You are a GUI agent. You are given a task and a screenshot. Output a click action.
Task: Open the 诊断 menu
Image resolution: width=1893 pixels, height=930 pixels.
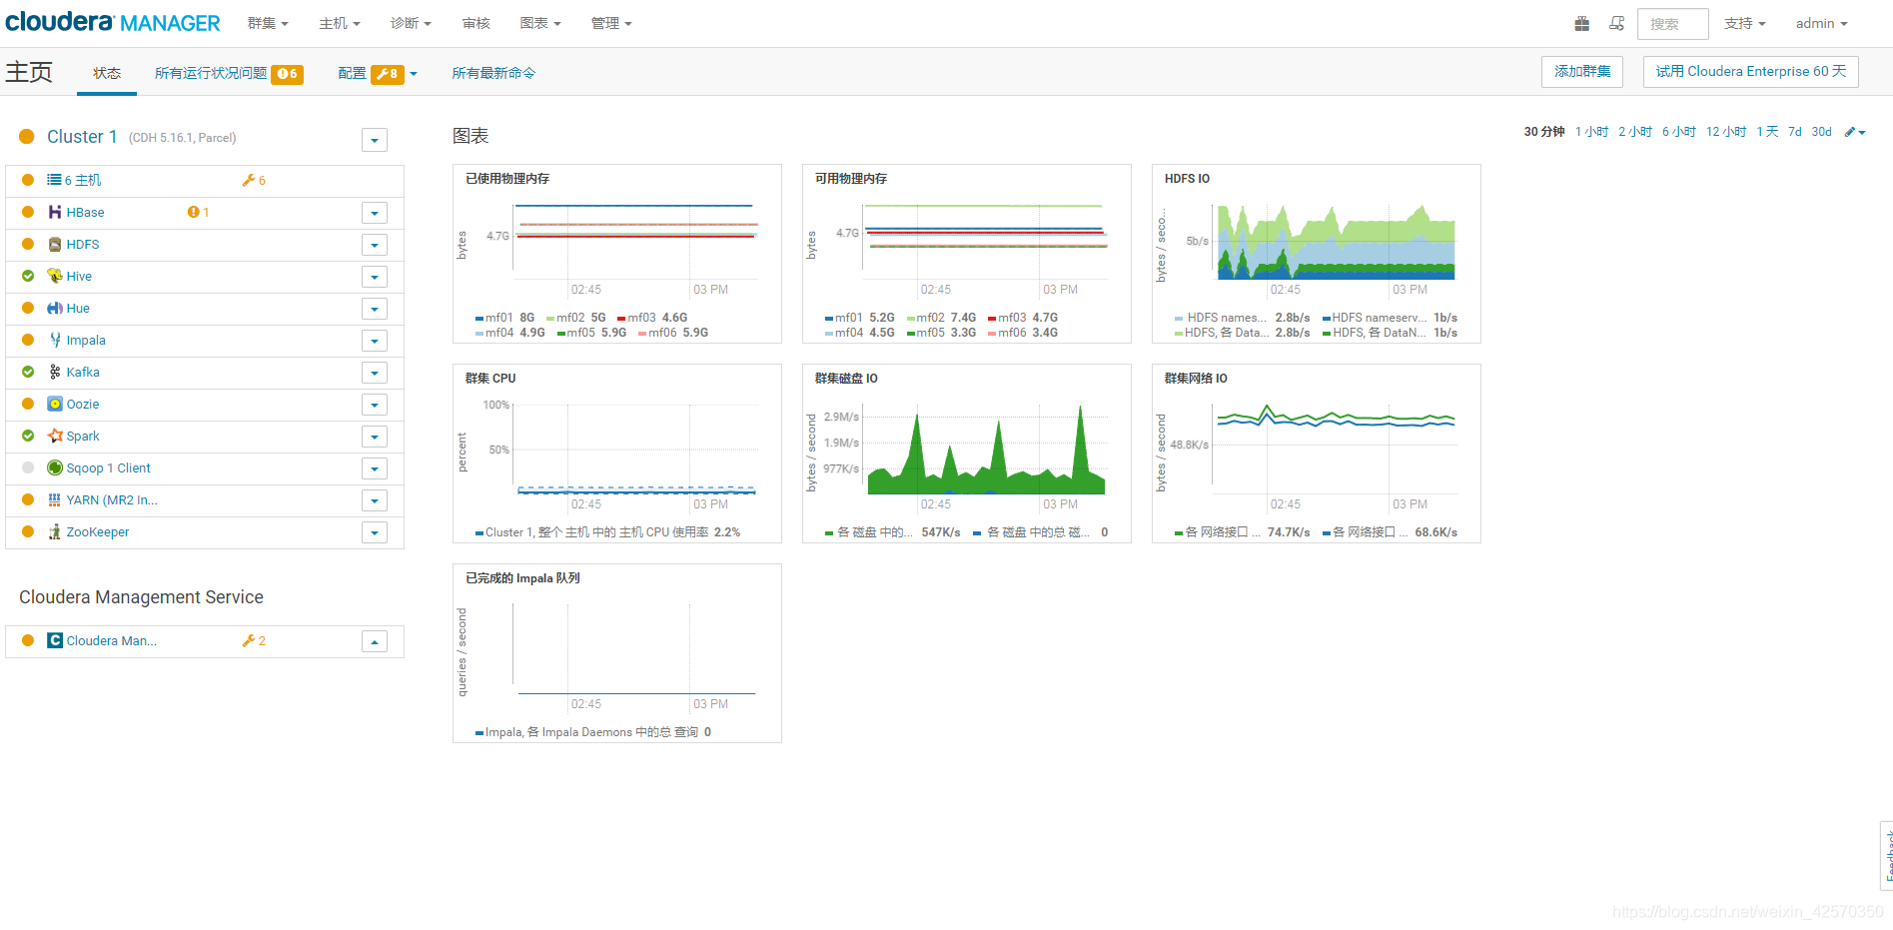(411, 23)
